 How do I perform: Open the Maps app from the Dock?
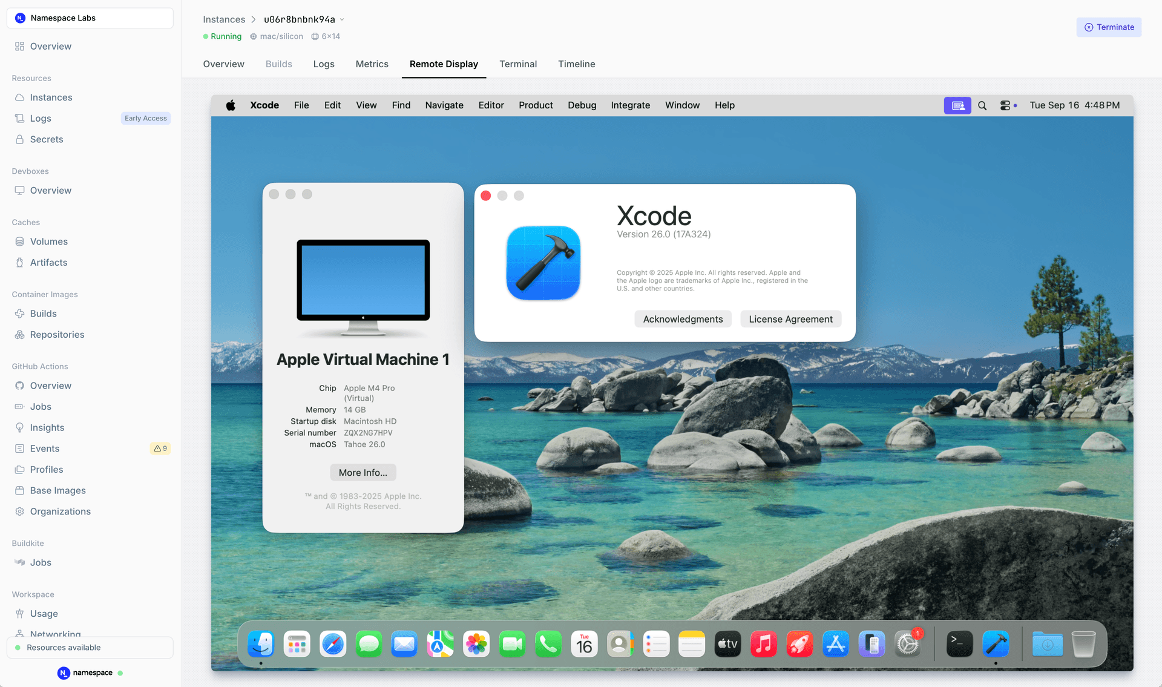[x=440, y=643]
